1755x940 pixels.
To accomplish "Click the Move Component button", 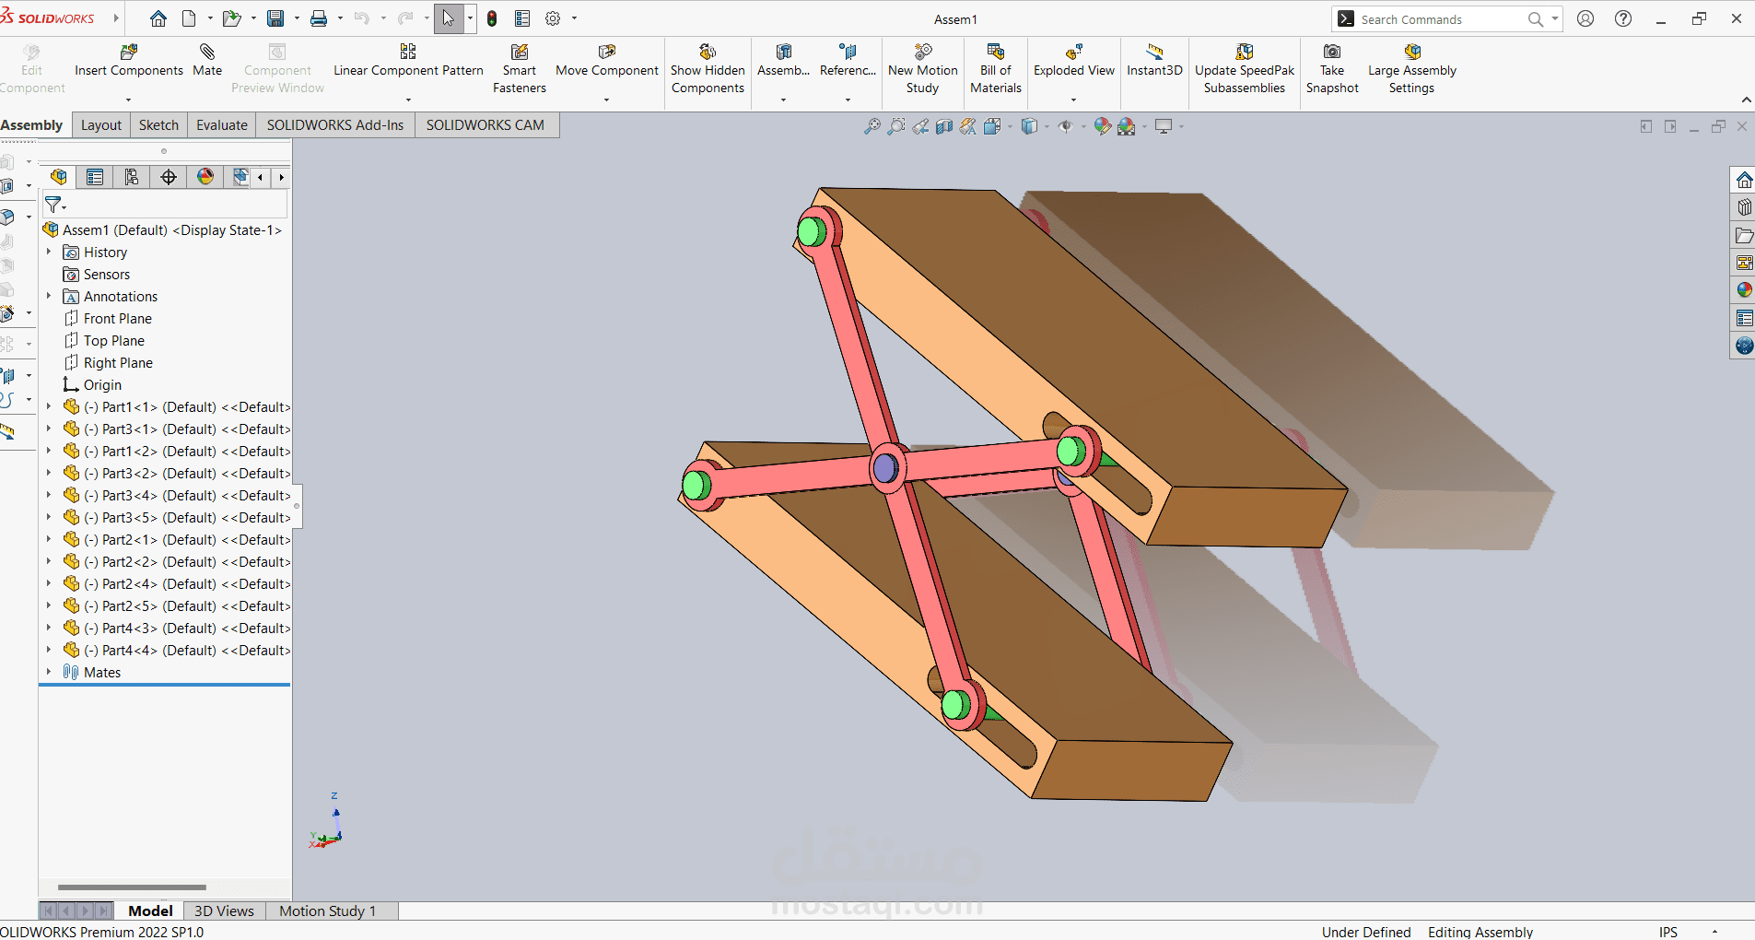I will (607, 61).
